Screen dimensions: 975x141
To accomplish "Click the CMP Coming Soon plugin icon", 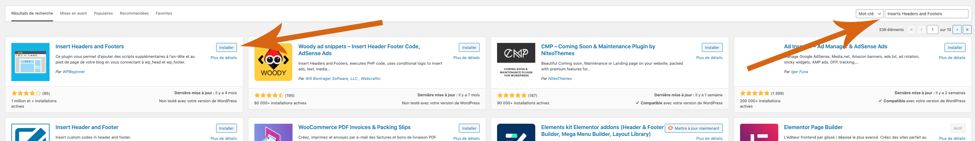I will [x=516, y=62].
